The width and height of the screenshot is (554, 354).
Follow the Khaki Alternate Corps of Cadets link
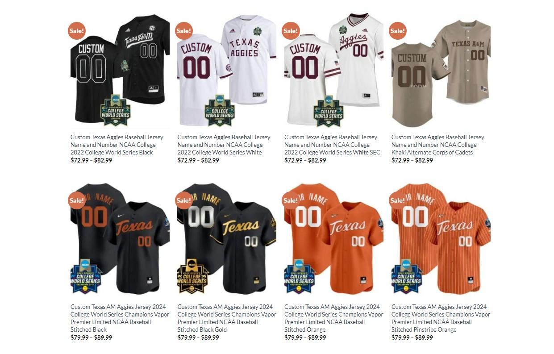point(438,145)
